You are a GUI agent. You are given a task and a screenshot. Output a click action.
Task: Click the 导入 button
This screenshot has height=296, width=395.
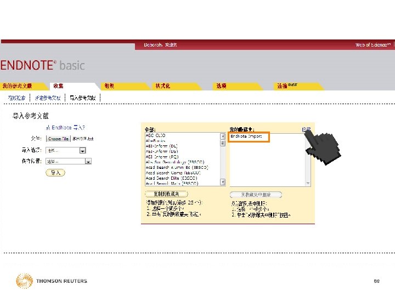pos(55,173)
